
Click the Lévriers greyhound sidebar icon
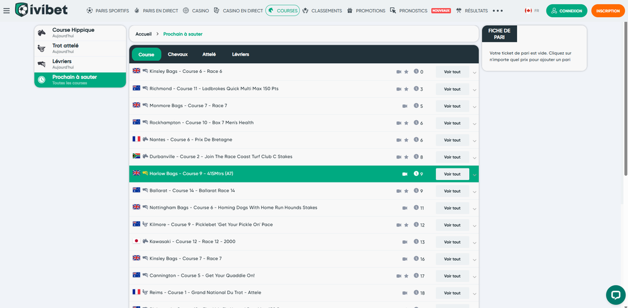41,64
